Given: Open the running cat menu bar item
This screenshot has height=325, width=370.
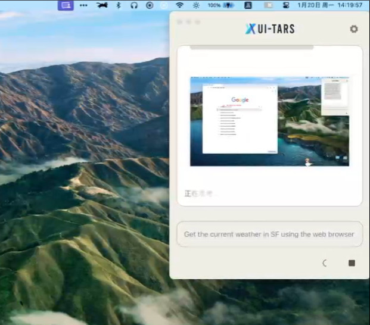Looking at the screenshot, I should [x=102, y=5].
